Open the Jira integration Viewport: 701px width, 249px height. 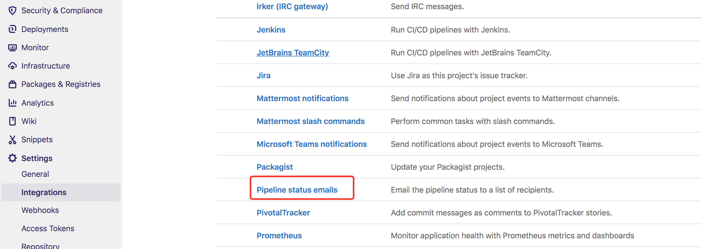(x=263, y=75)
